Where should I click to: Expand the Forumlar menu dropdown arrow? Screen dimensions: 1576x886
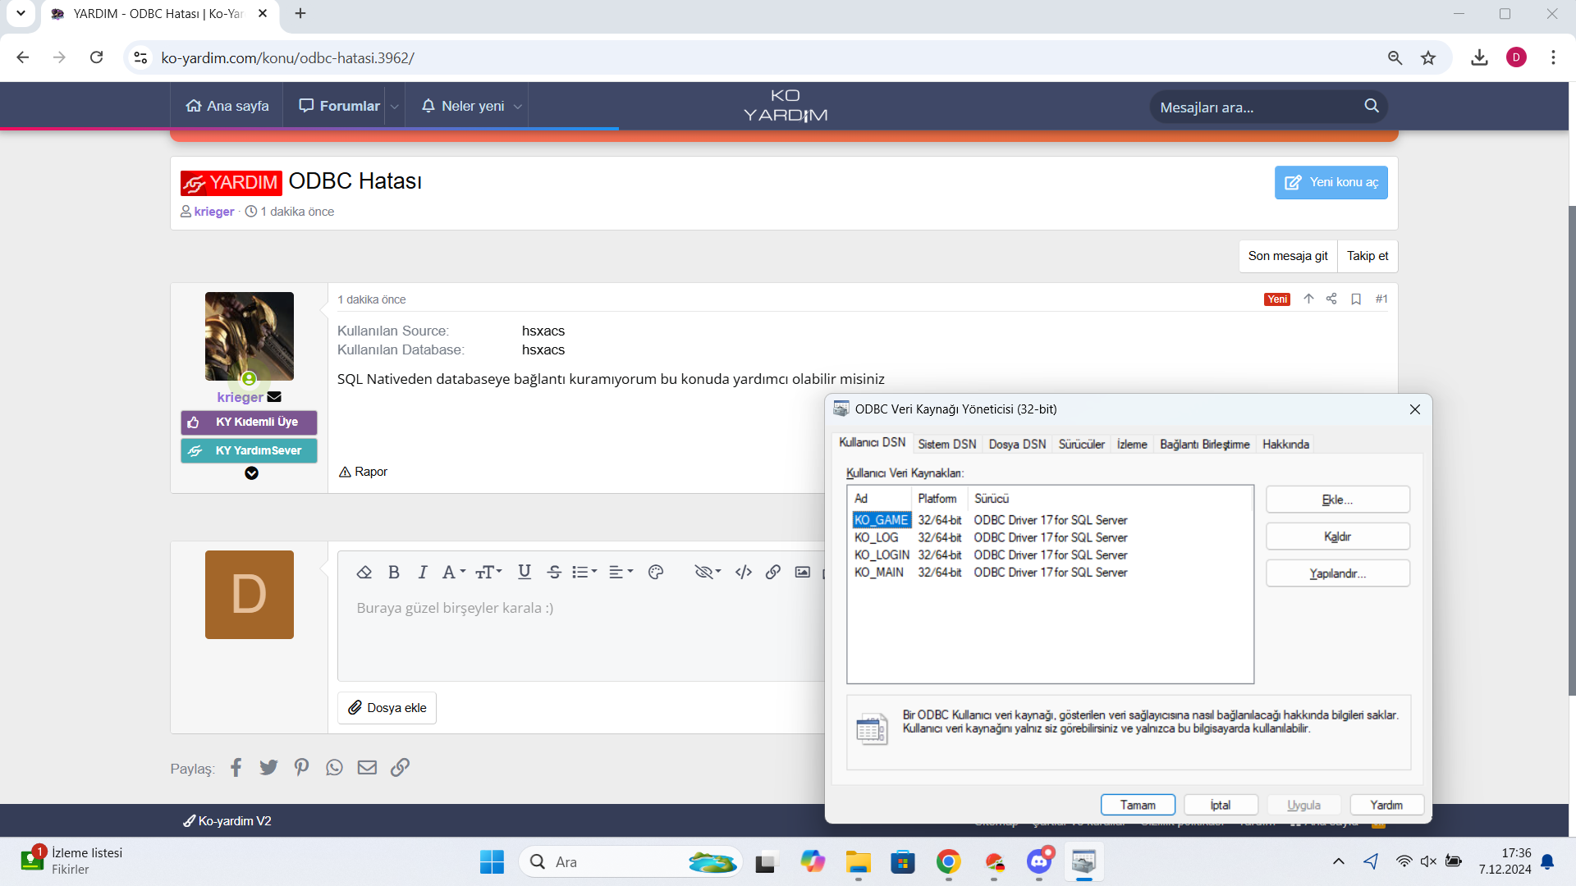(x=395, y=107)
